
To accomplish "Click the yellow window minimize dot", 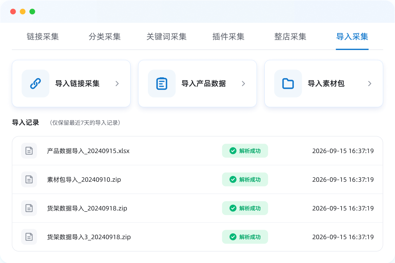I will click(x=23, y=11).
